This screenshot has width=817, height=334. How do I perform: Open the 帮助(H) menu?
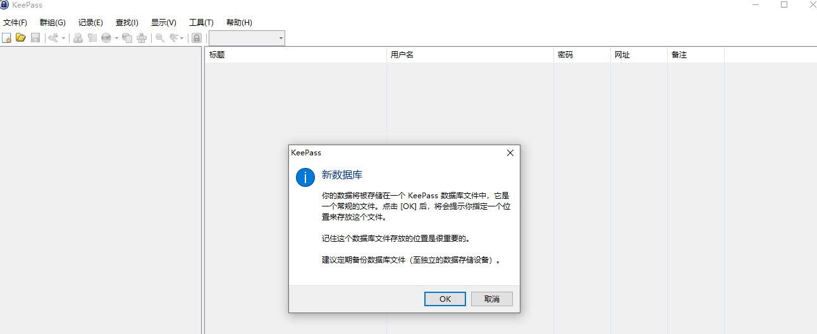pos(239,23)
